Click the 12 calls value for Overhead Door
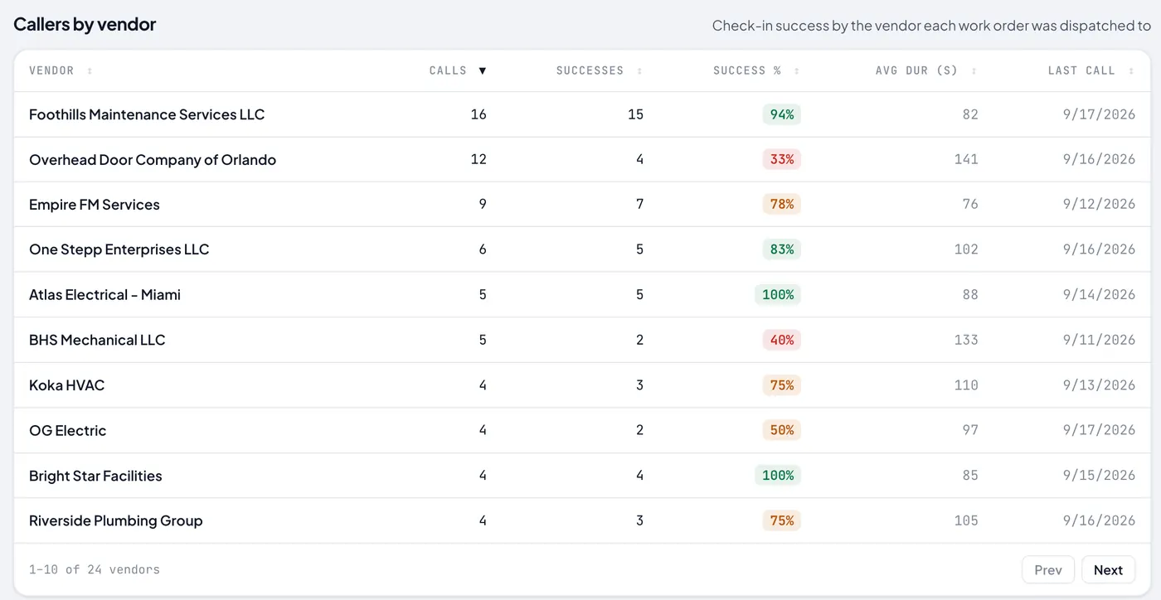 [x=478, y=159]
